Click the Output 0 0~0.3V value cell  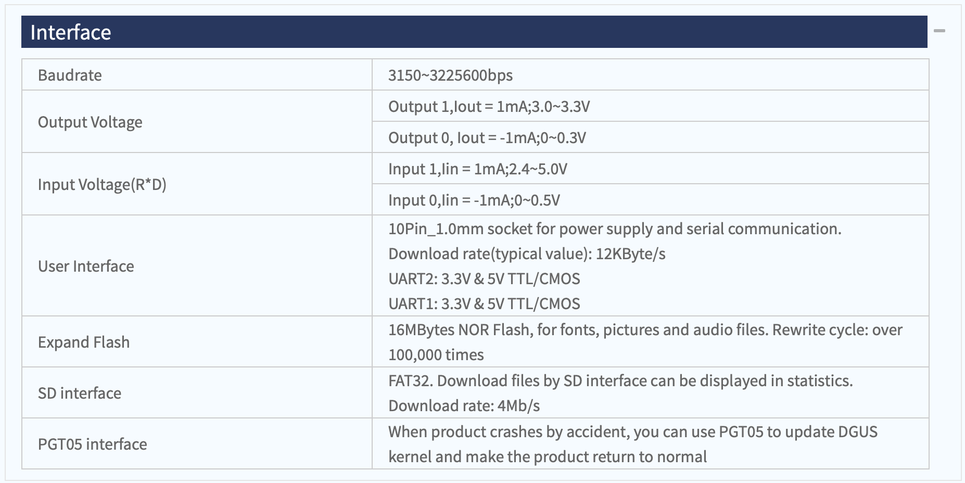pos(487,137)
